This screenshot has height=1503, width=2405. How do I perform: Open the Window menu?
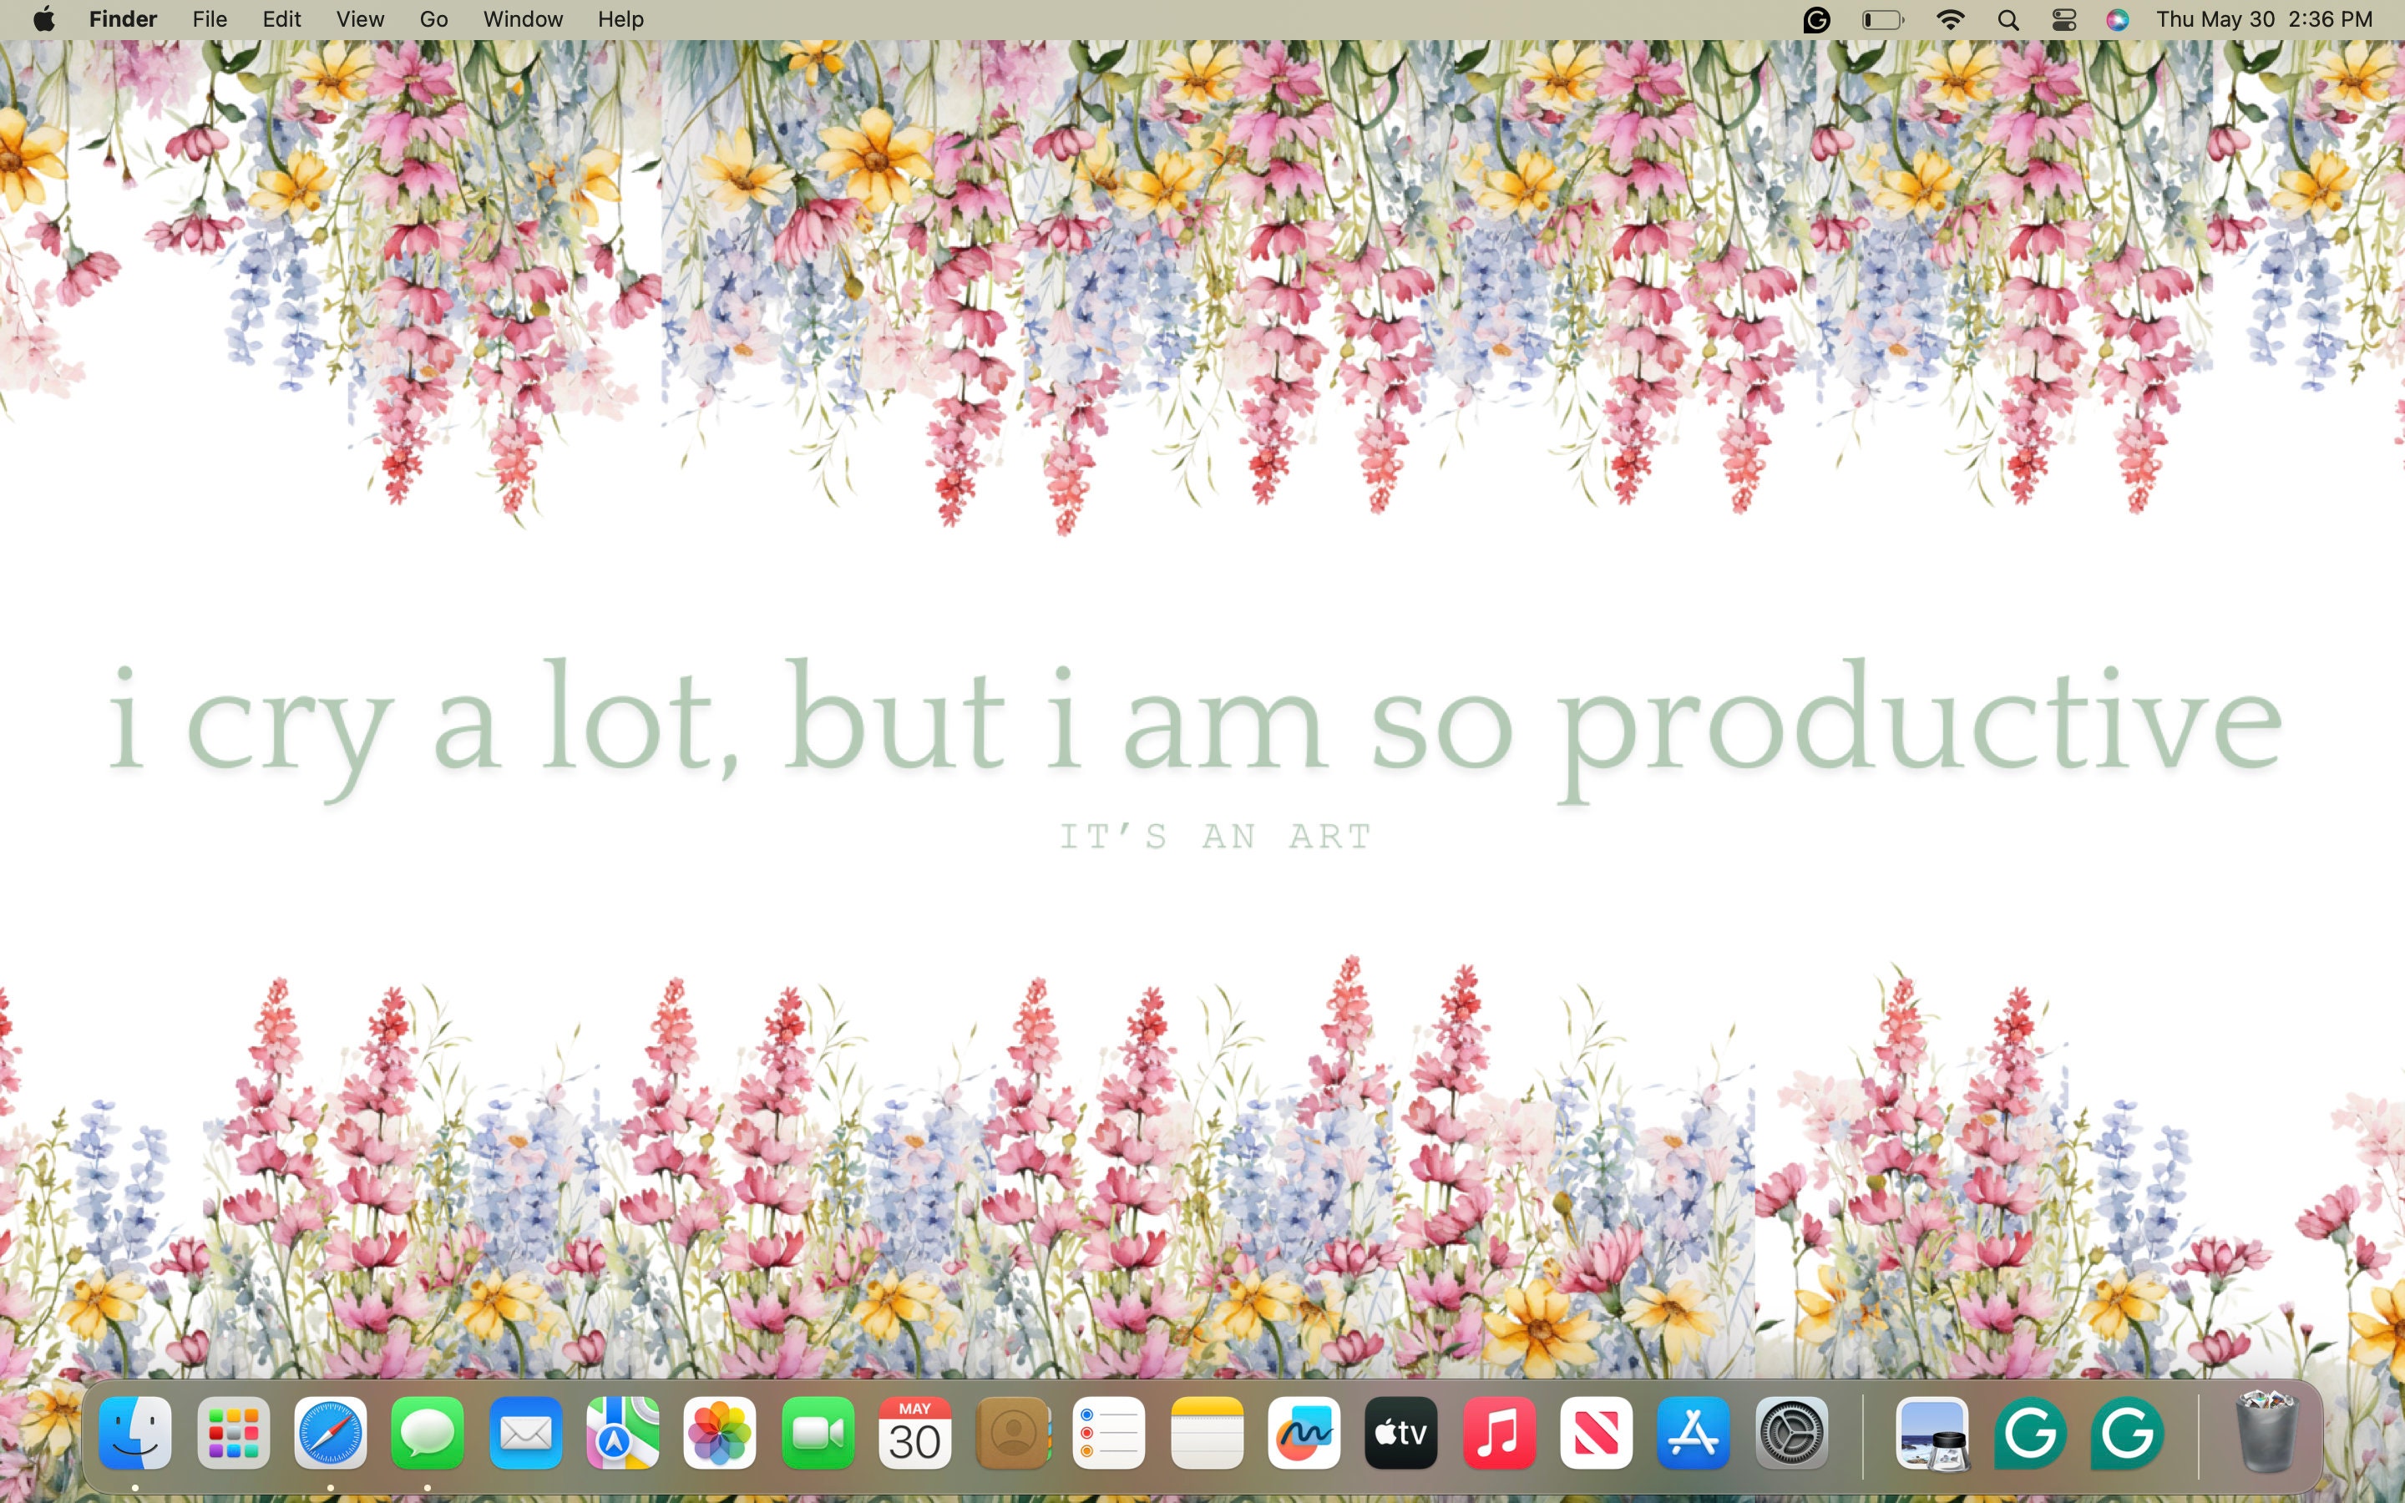tap(522, 19)
